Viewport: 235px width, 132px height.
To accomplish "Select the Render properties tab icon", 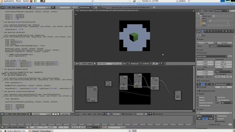I will (203, 31).
